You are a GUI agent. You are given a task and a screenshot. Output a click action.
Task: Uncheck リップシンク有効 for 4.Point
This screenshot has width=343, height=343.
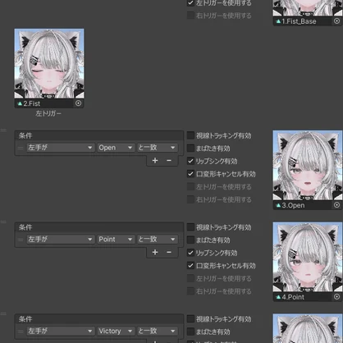click(190, 253)
